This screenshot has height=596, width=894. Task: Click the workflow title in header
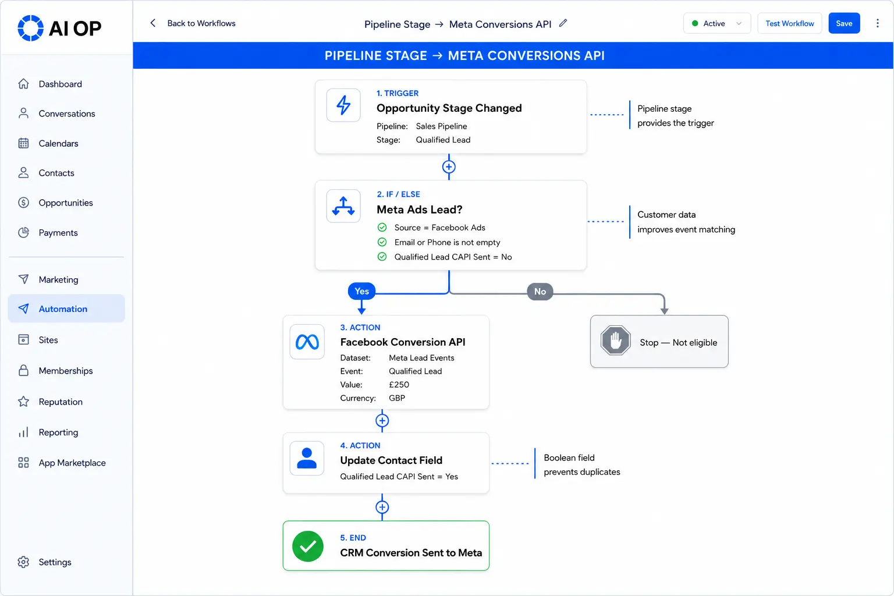[457, 24]
